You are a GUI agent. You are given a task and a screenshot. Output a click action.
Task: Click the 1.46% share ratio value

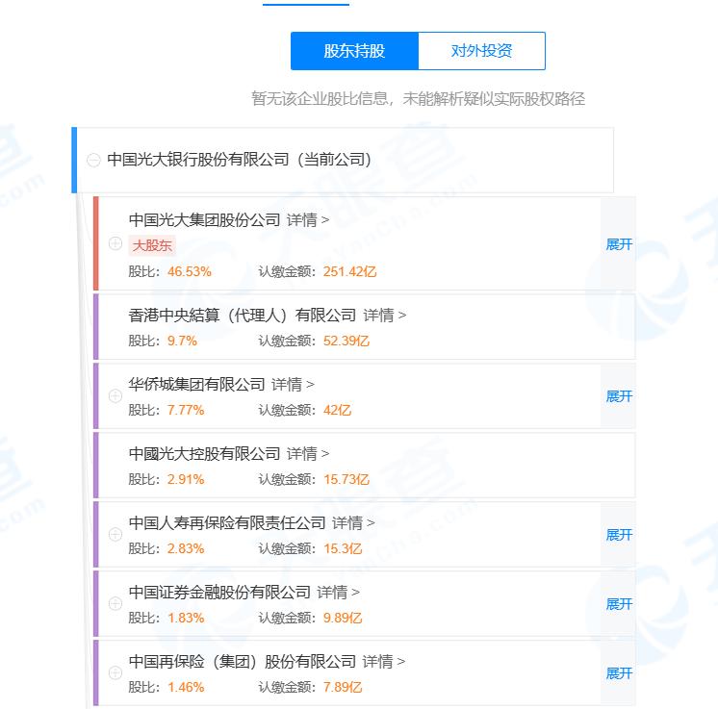(x=186, y=687)
